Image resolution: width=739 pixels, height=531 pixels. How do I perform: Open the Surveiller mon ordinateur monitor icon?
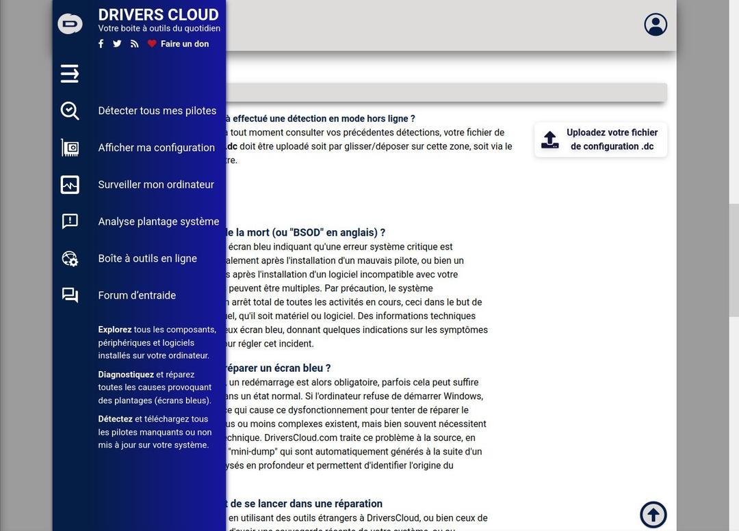pos(69,184)
